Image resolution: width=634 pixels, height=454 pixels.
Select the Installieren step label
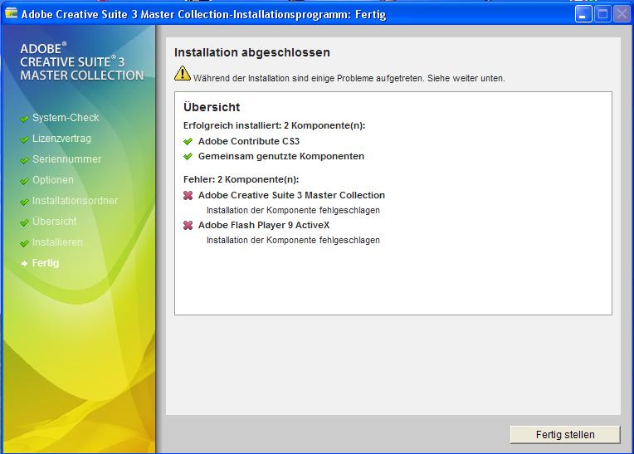pyautogui.click(x=57, y=242)
